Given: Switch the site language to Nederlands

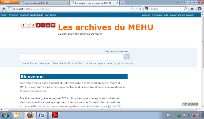Looking at the screenshot, I should pyautogui.click(x=37, y=15).
